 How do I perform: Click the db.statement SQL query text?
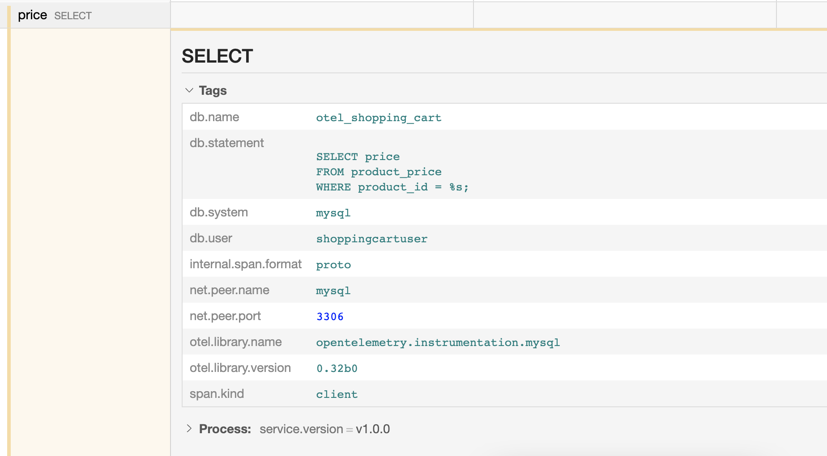point(392,172)
